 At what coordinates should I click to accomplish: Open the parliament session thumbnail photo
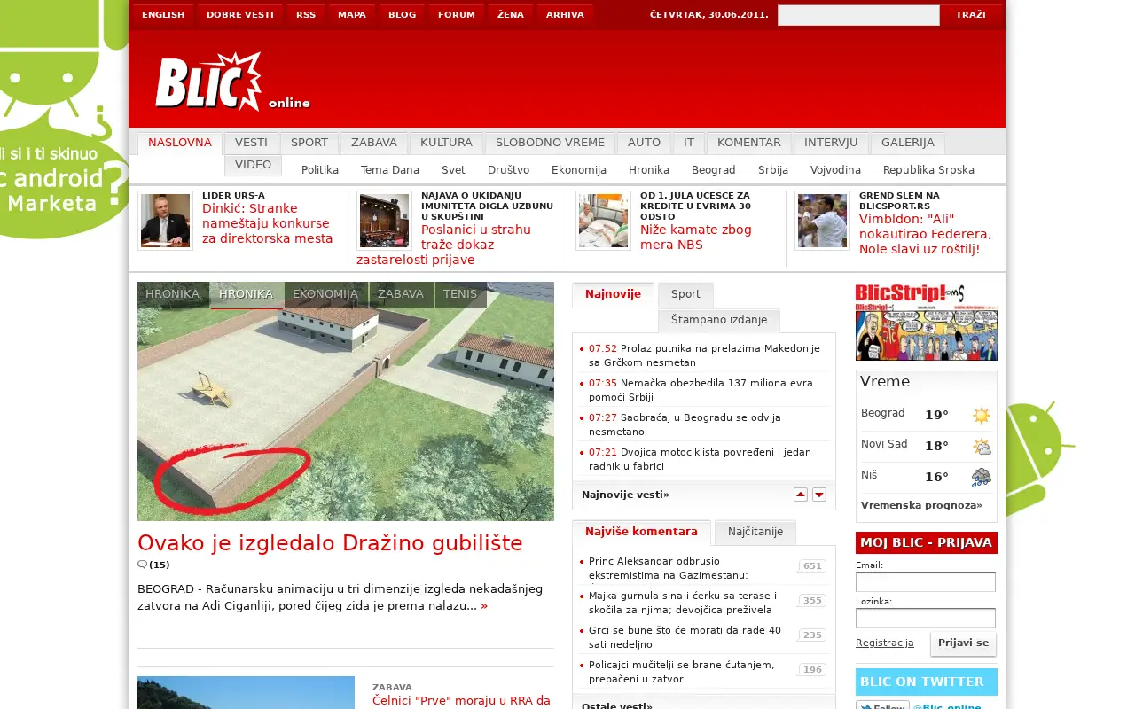384,221
